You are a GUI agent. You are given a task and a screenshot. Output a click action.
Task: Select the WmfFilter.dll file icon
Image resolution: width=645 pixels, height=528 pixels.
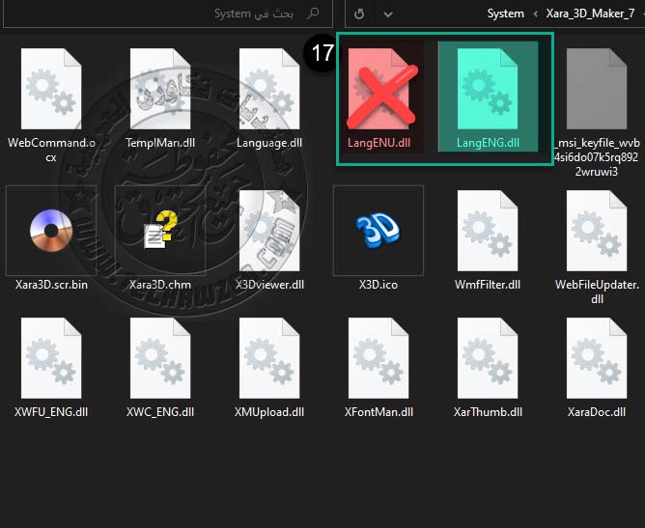tap(488, 231)
